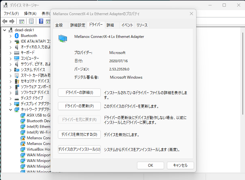
Task: Expand the Bluetooth category
Action: pyautogui.click(x=10, y=36)
